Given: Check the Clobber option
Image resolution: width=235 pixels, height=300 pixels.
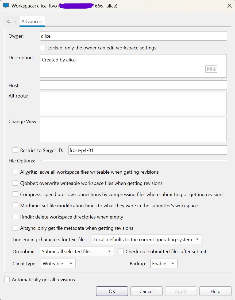Looking at the screenshot, I should (16, 183).
